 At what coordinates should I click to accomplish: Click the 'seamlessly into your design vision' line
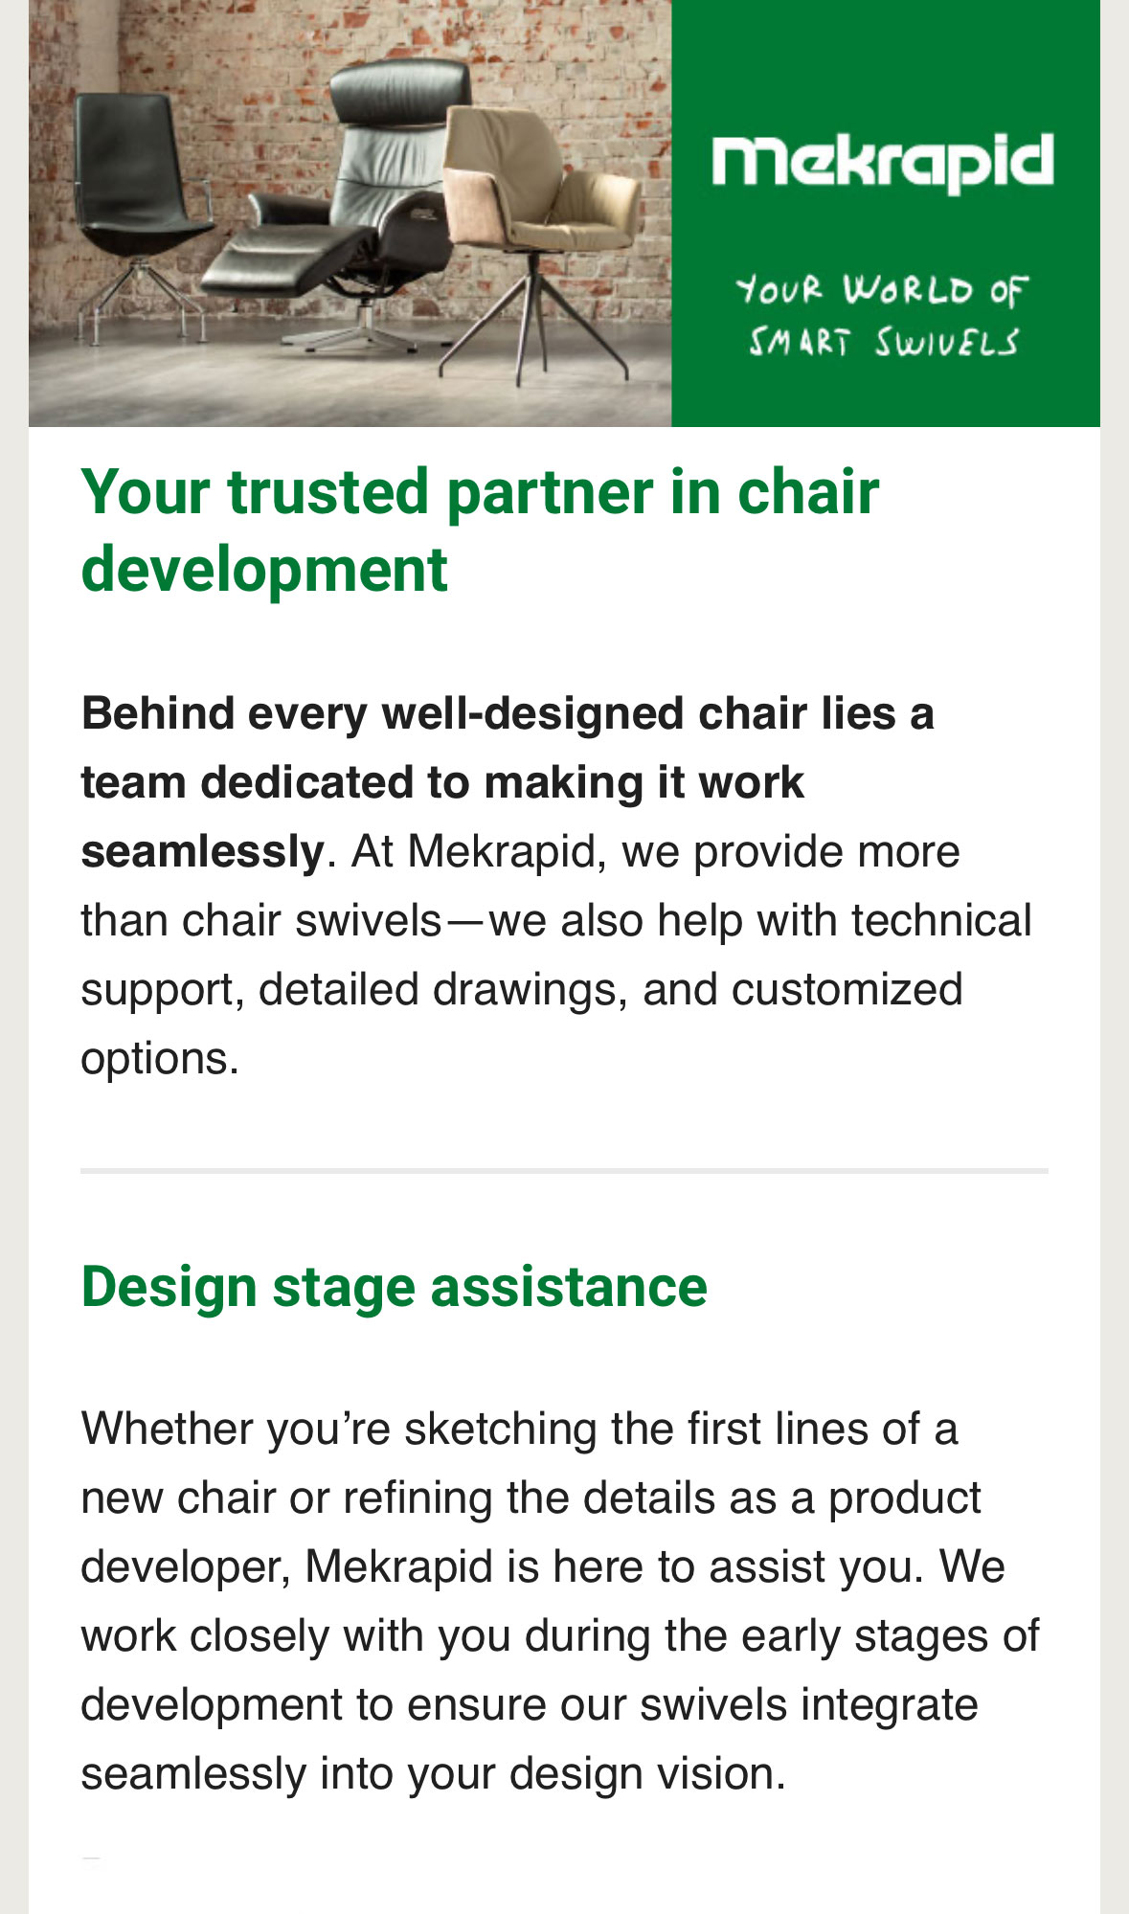tap(434, 1773)
